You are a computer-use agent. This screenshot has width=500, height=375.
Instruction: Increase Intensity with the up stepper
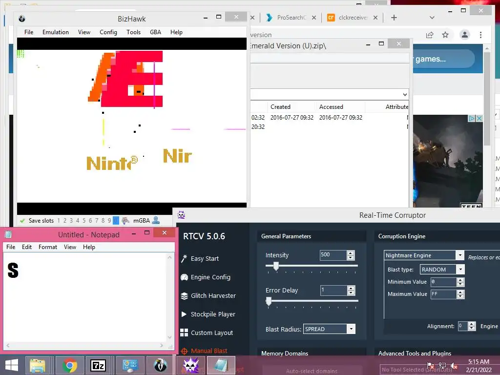(x=351, y=253)
